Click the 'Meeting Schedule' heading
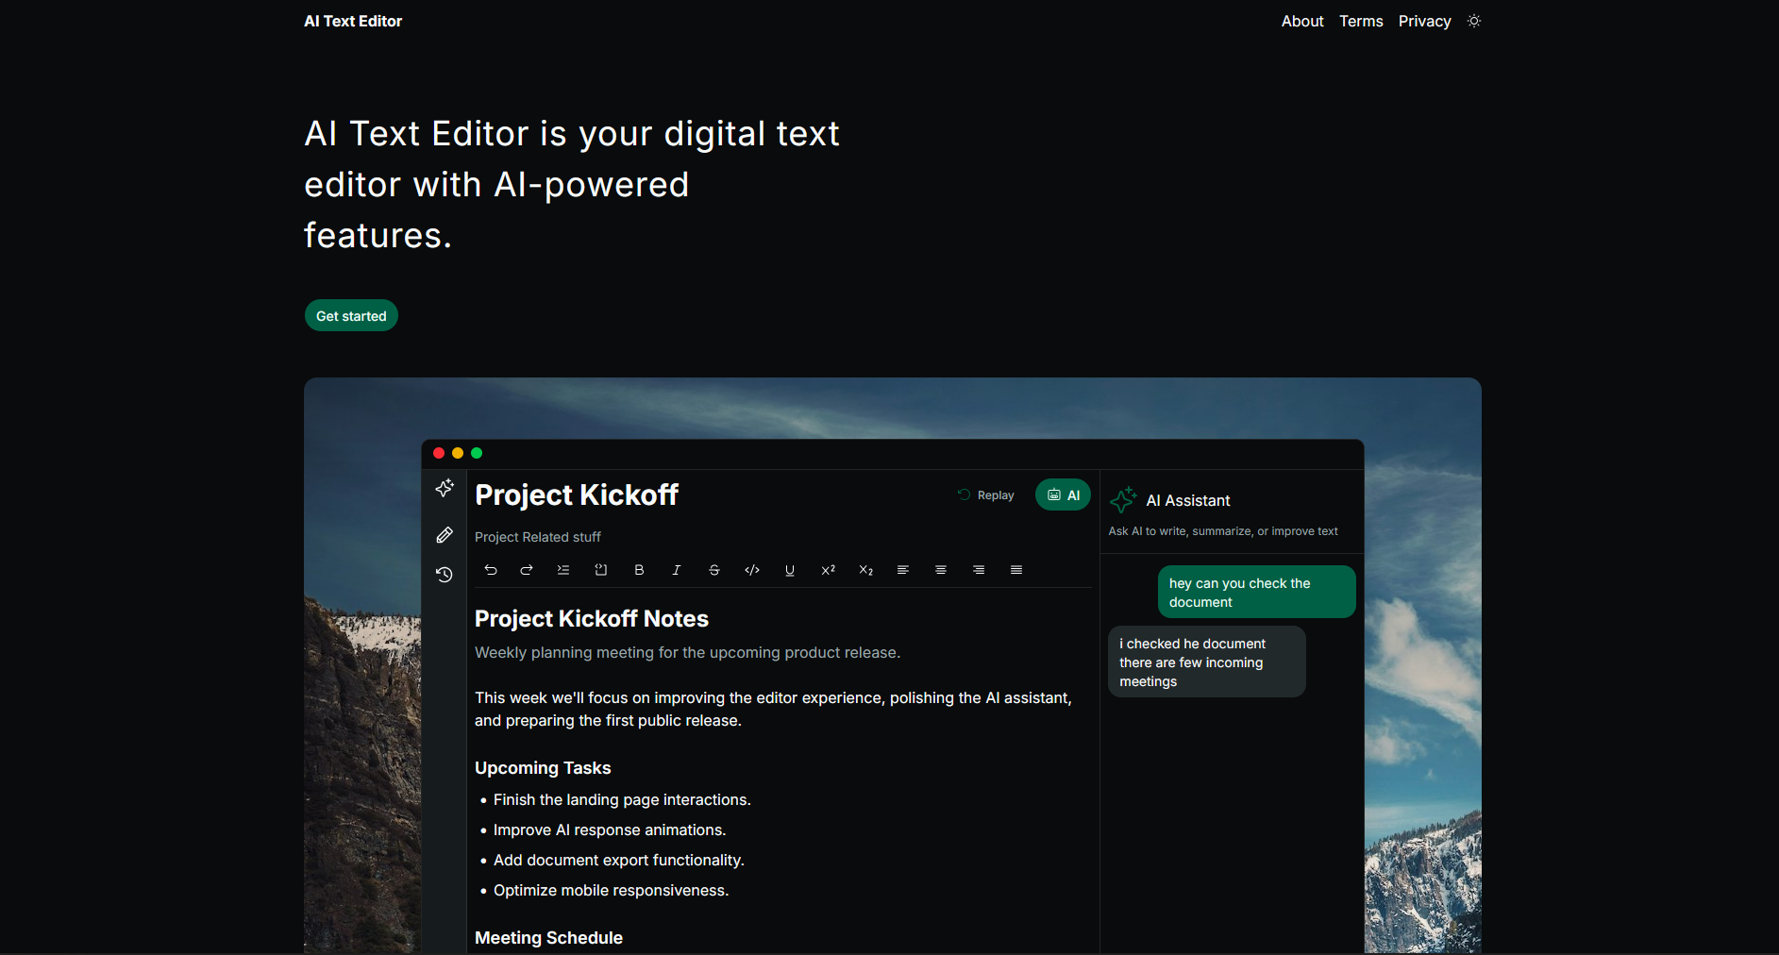 tap(548, 938)
